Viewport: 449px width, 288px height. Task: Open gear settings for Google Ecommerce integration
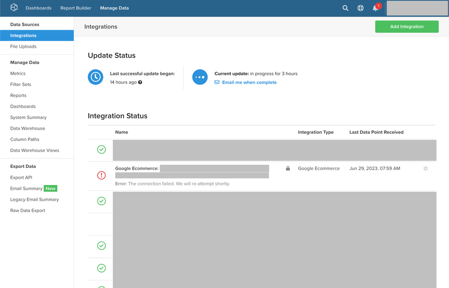pyautogui.click(x=426, y=169)
